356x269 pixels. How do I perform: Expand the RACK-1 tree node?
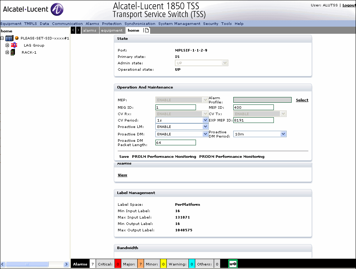pos(7,52)
